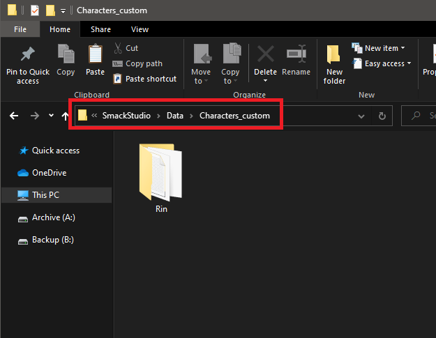
Task: Select Paste shortcut in Clipboard group
Action: coord(144,79)
